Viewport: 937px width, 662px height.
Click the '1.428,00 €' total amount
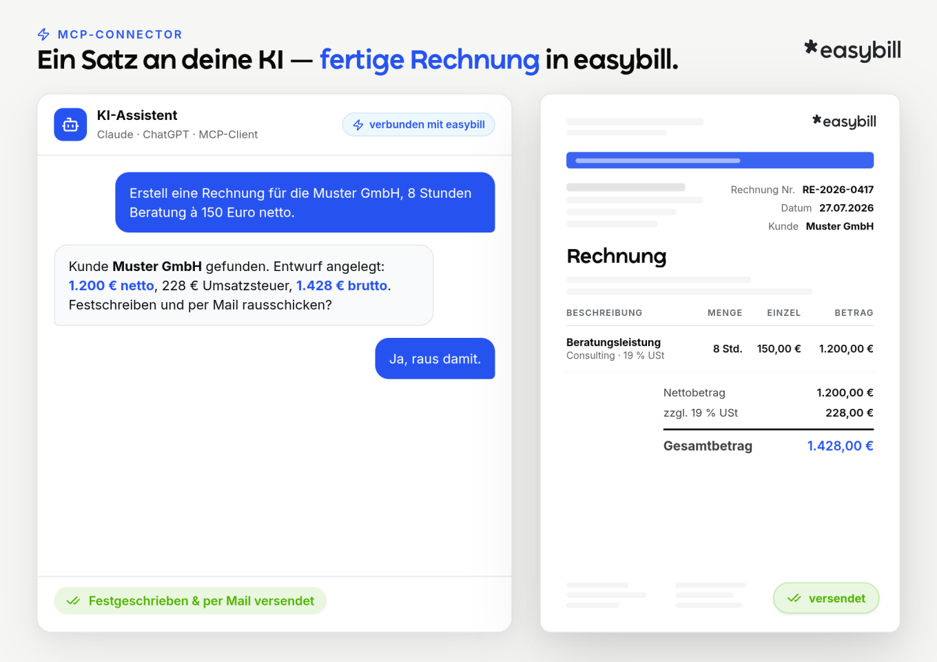point(840,446)
